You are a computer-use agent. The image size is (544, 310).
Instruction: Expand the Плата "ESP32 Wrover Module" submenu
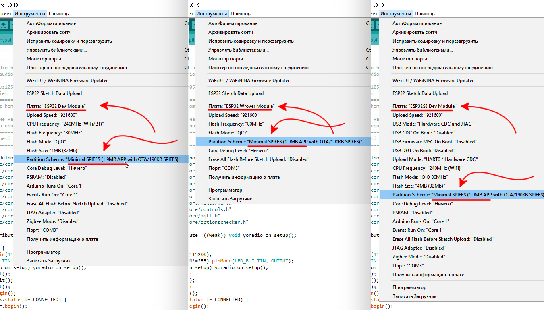[241, 106]
